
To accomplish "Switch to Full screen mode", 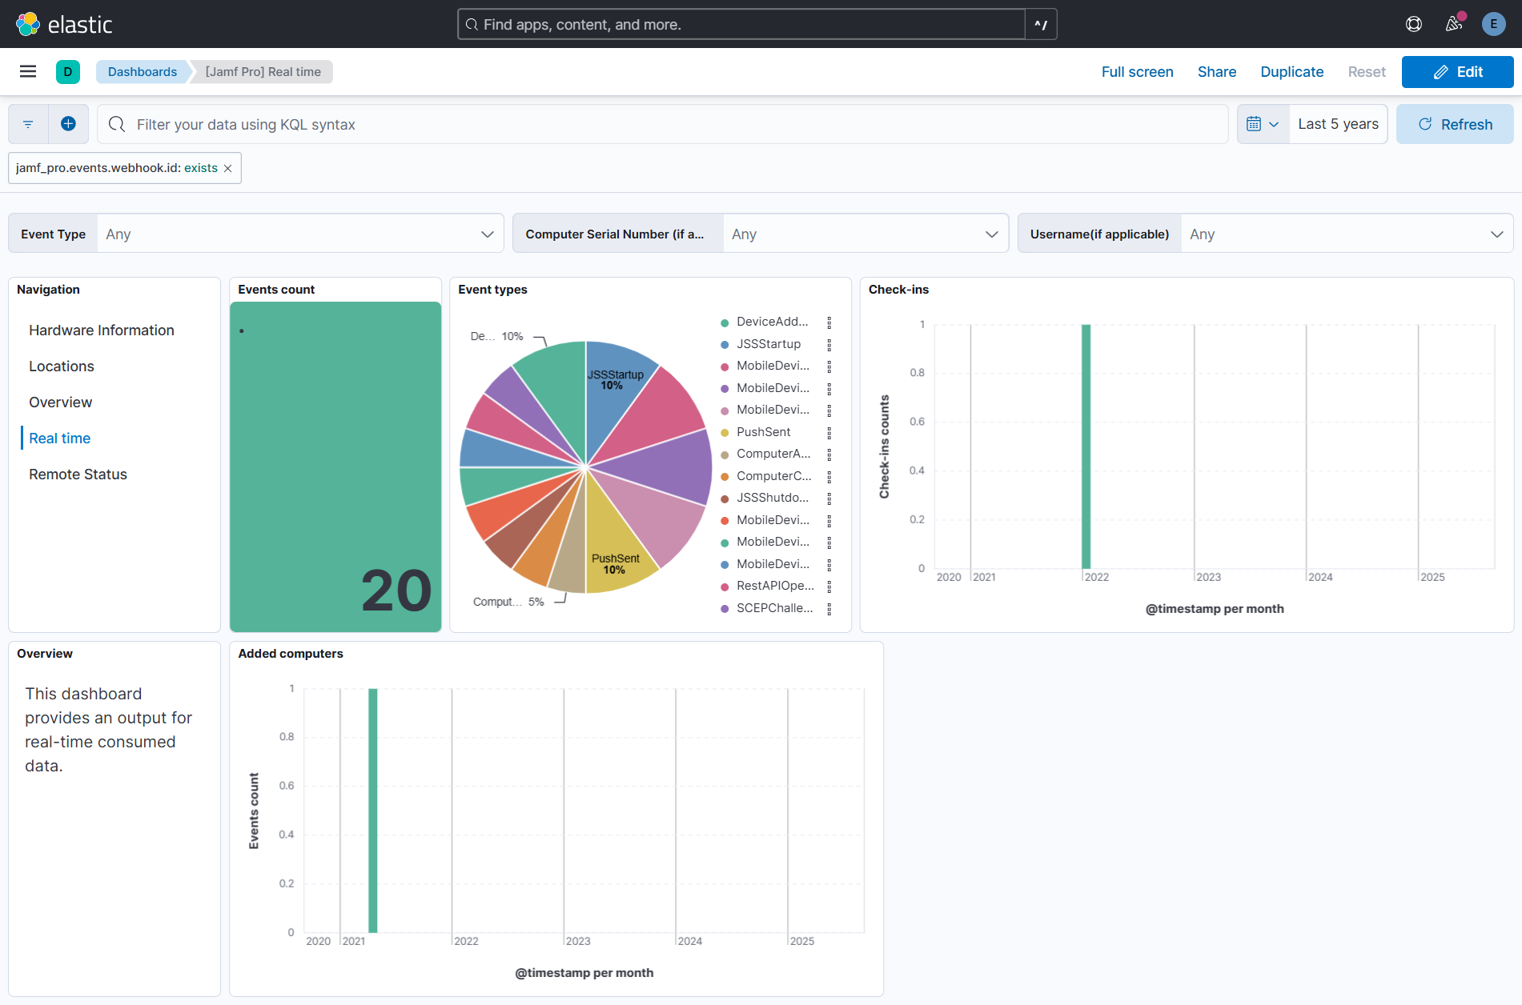I will [1137, 71].
